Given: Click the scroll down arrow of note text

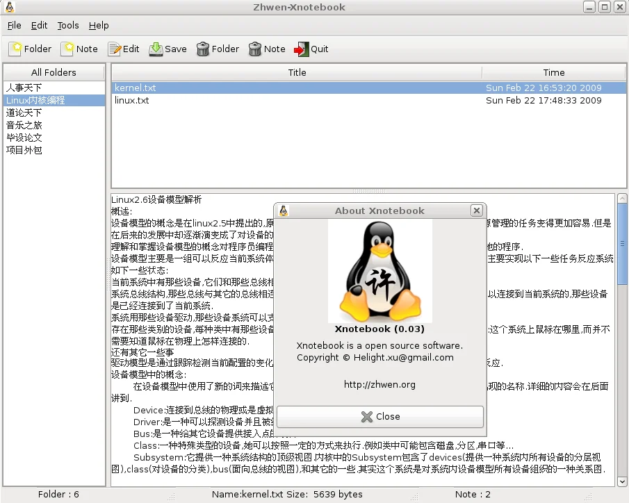Looking at the screenshot, I should click(x=622, y=481).
